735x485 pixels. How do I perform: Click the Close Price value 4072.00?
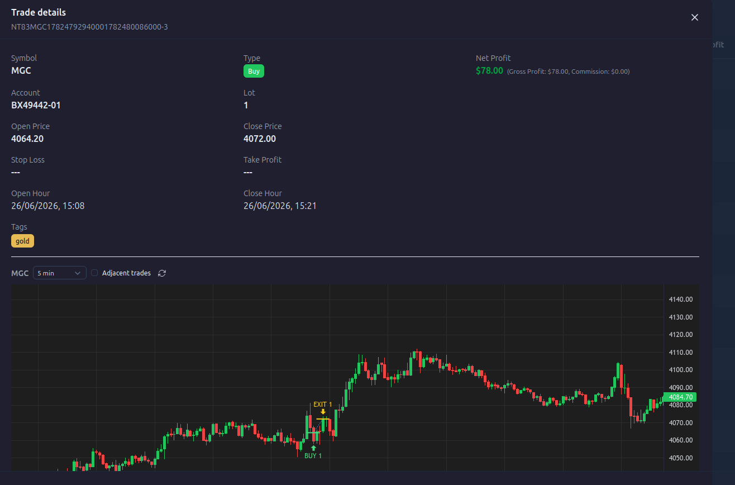click(260, 139)
